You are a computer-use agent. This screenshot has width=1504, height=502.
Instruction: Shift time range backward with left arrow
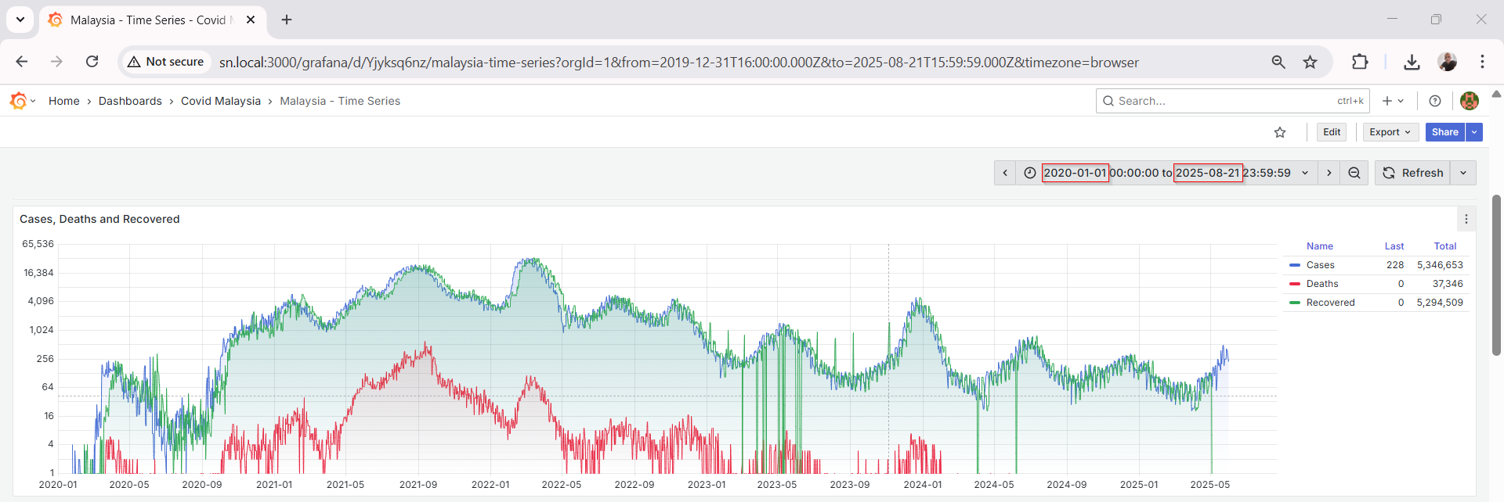(1005, 173)
